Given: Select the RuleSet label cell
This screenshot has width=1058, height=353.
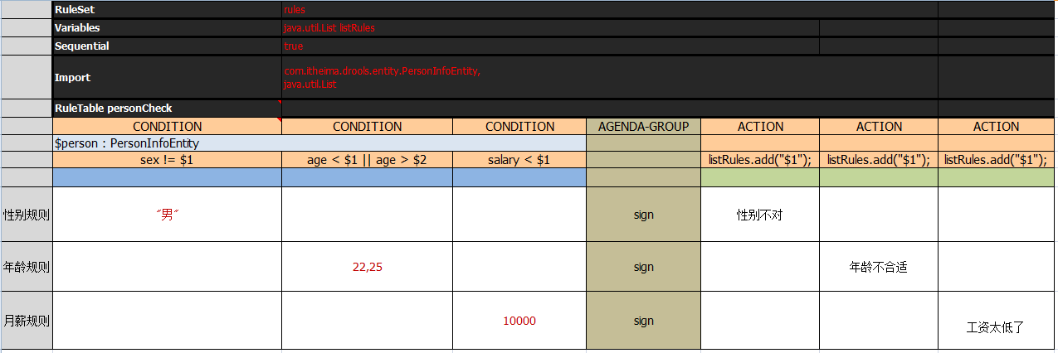Looking at the screenshot, I should [x=167, y=10].
